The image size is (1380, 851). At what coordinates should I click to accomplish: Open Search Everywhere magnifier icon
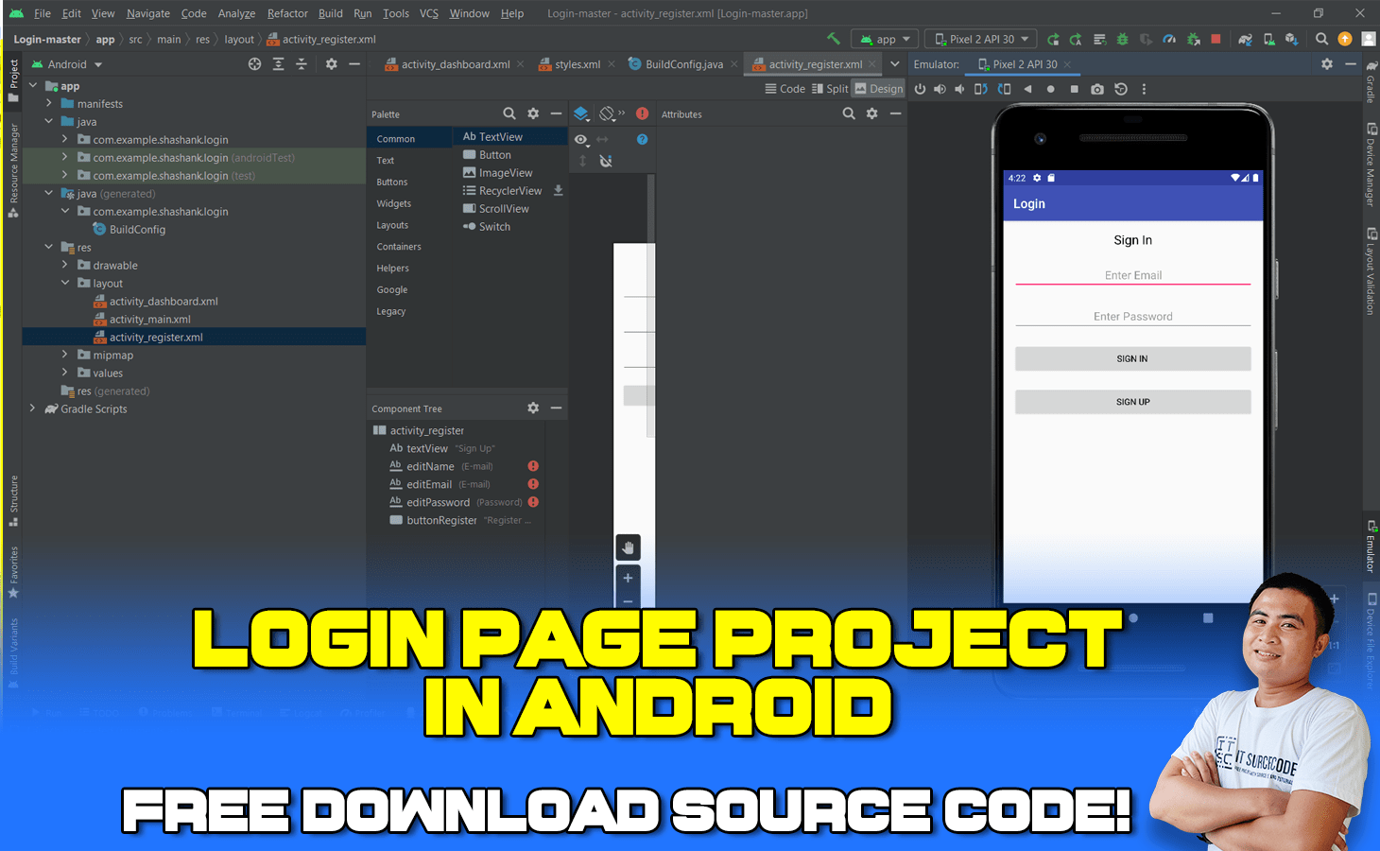1321,40
